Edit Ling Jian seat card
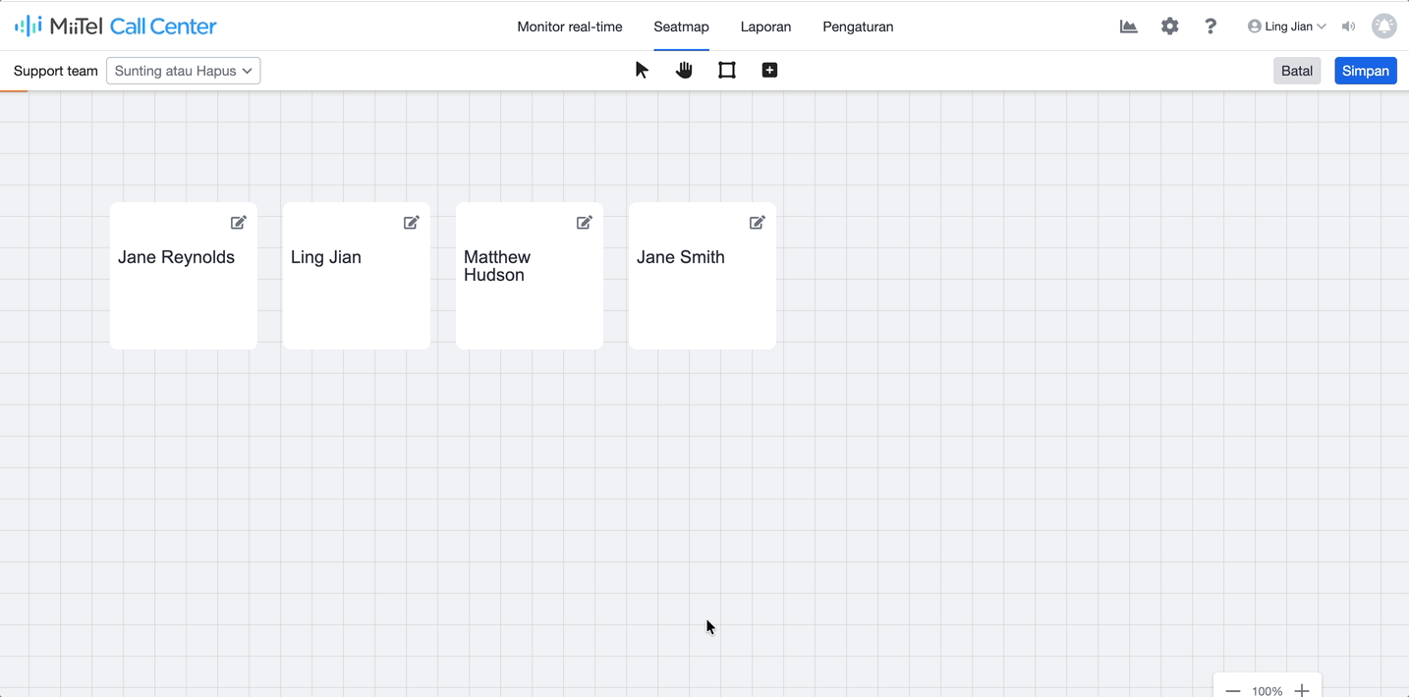Image resolution: width=1409 pixels, height=697 pixels. click(412, 223)
